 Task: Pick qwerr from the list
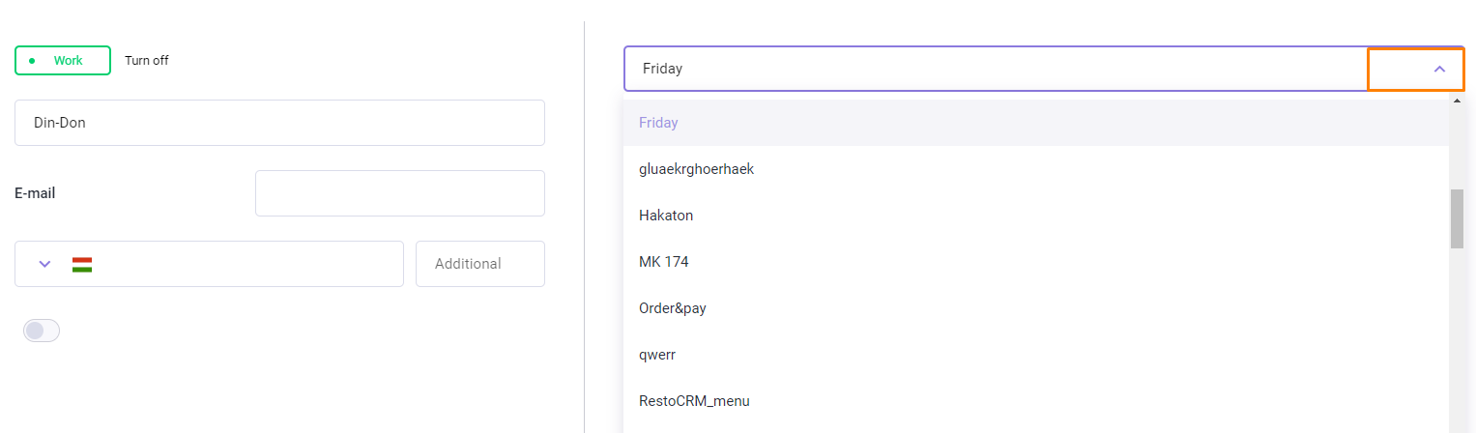point(1036,355)
